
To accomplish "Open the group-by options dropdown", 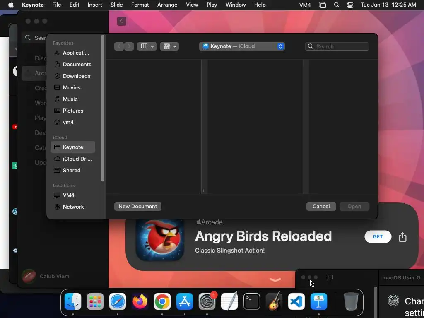I will coord(169,46).
